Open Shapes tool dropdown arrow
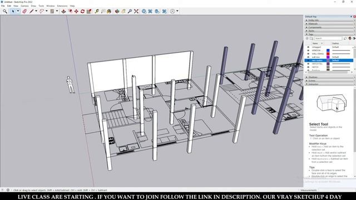Screen dimensions: 356x200 coord(57,11)
